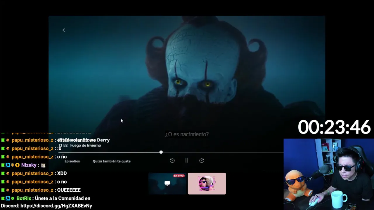Click the BotRix username in chat
Image resolution: width=374 pixels, height=210 pixels.
(x=24, y=198)
